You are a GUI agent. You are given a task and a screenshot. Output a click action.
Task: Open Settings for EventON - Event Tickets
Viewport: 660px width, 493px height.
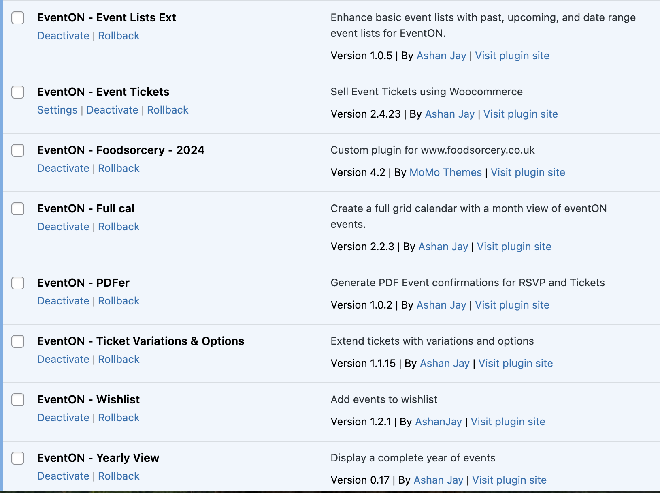pyautogui.click(x=57, y=110)
